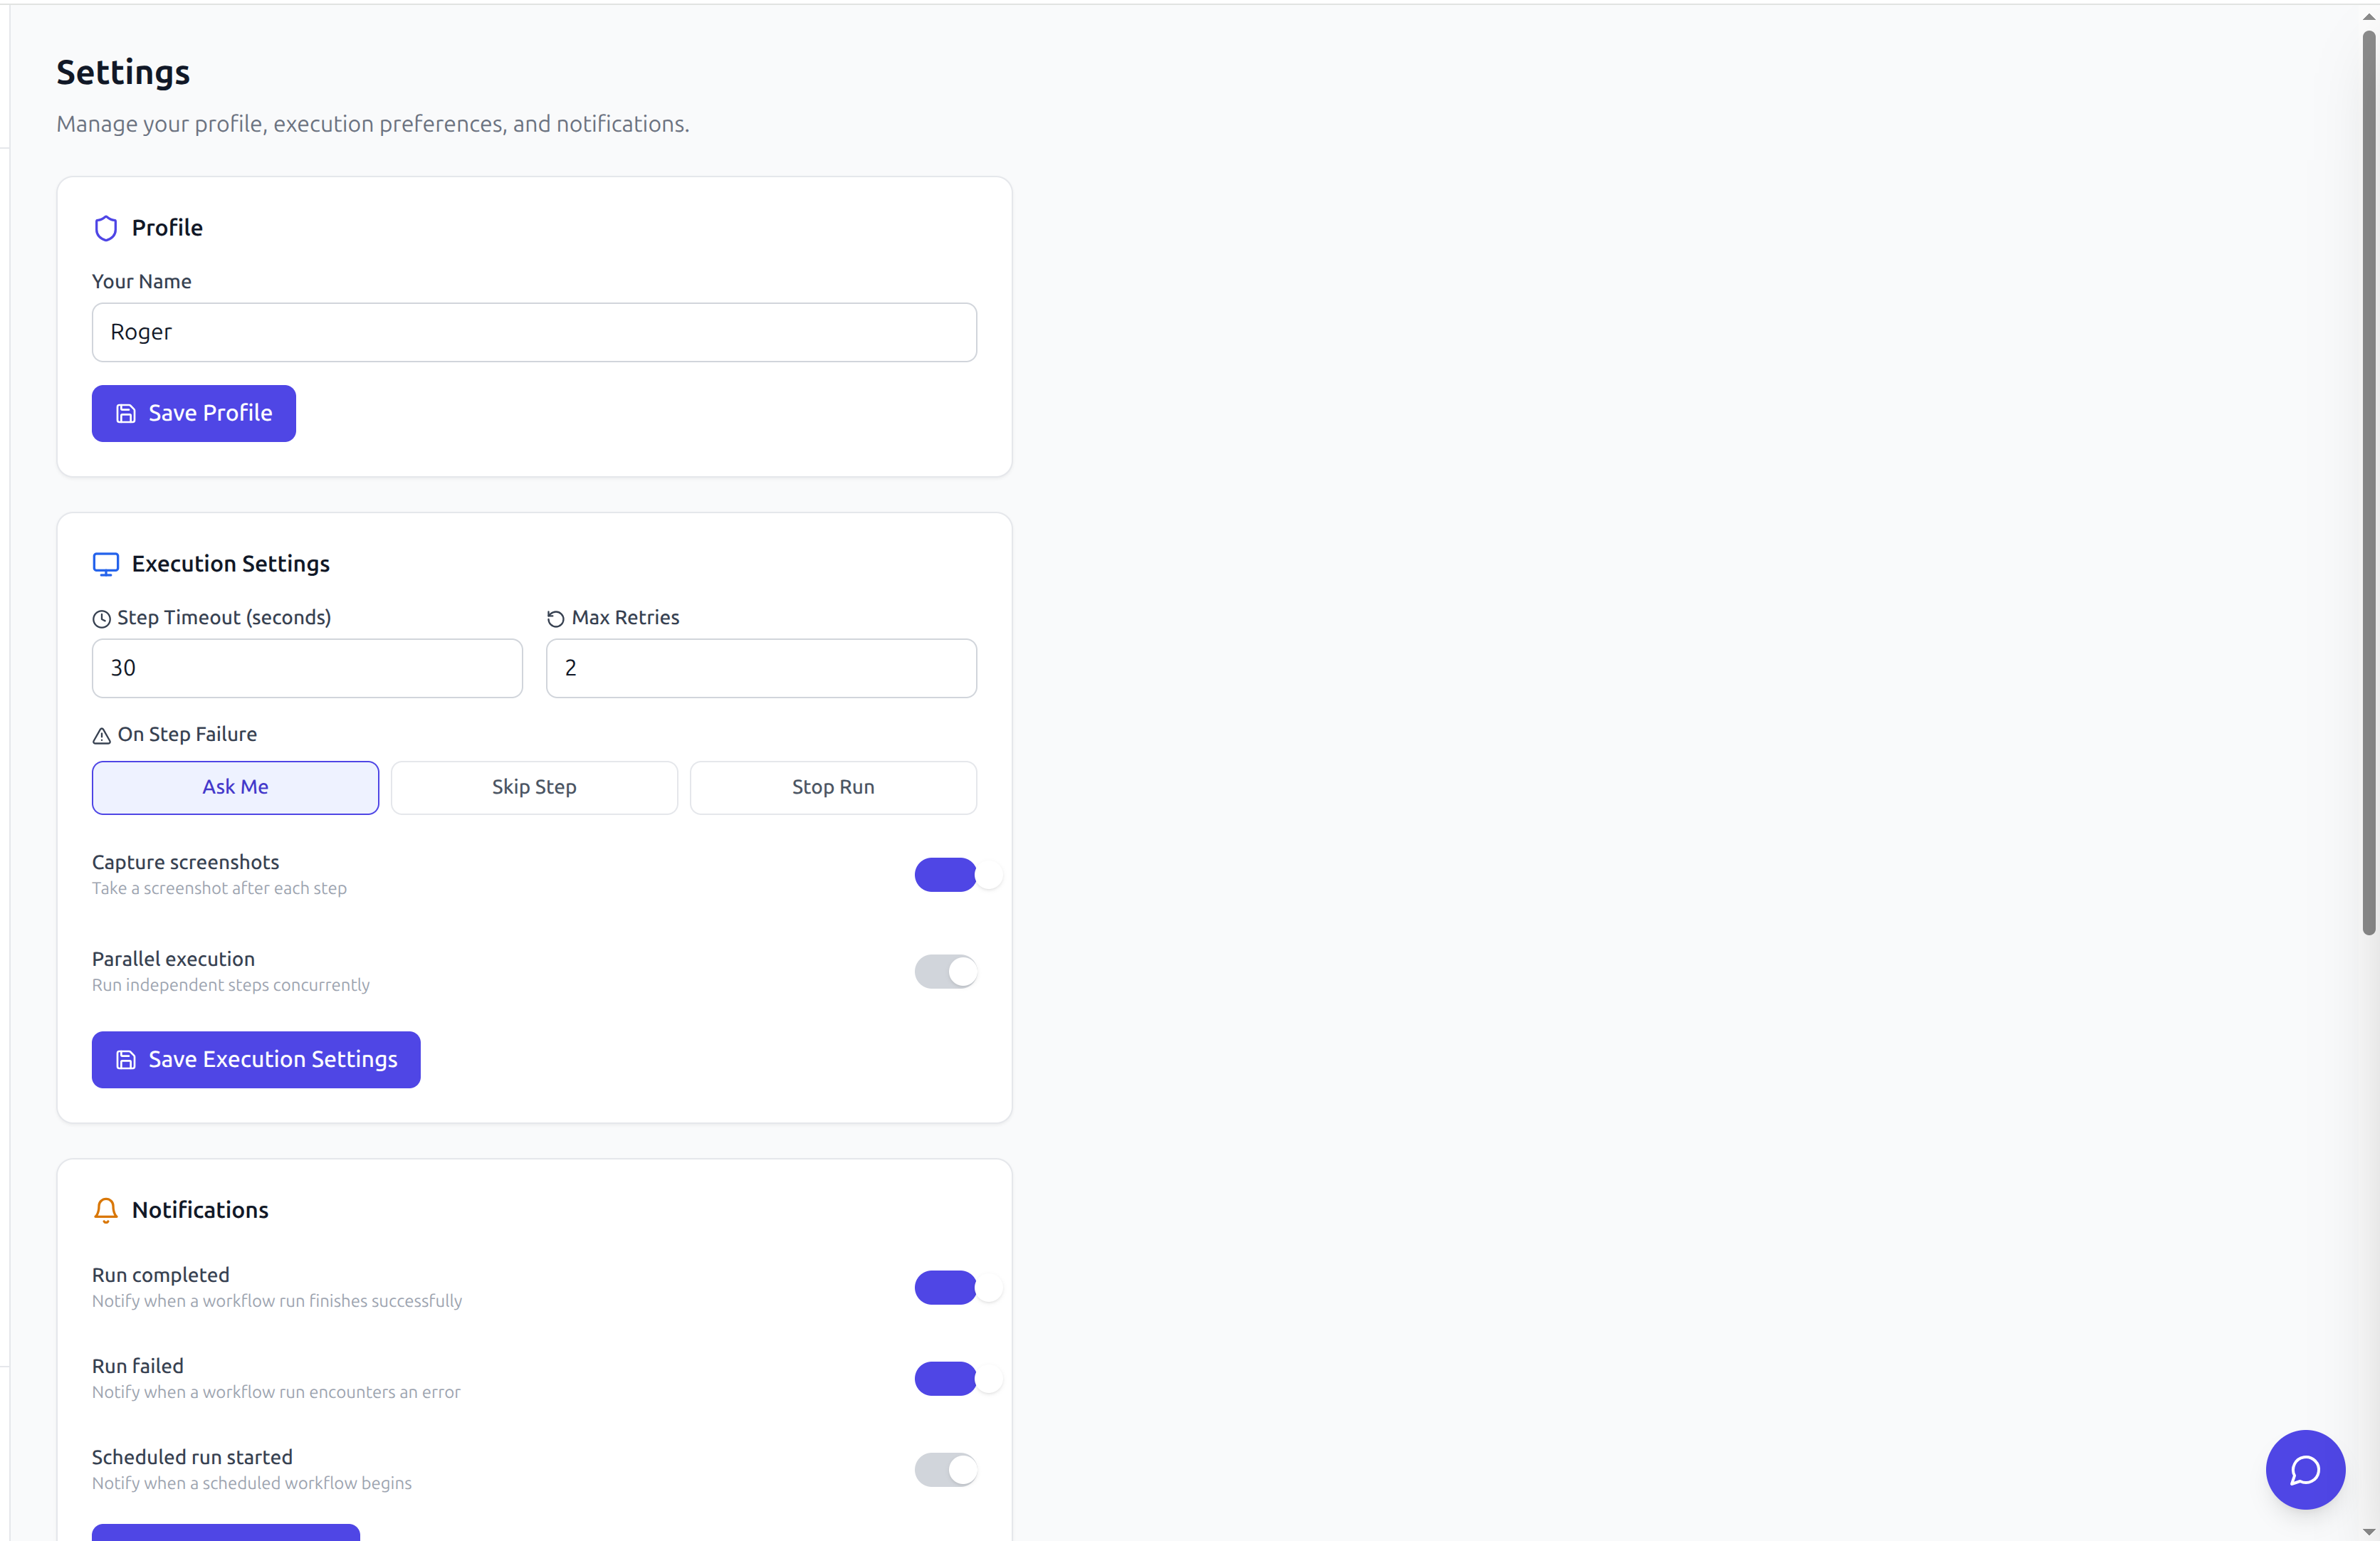Focus the Step Timeout seconds field
Viewport: 2380px width, 1541px height.
[x=307, y=668]
